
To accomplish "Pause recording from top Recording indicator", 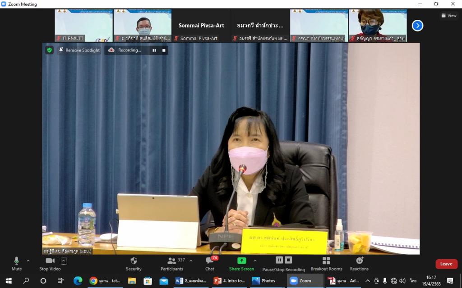I will (154, 50).
